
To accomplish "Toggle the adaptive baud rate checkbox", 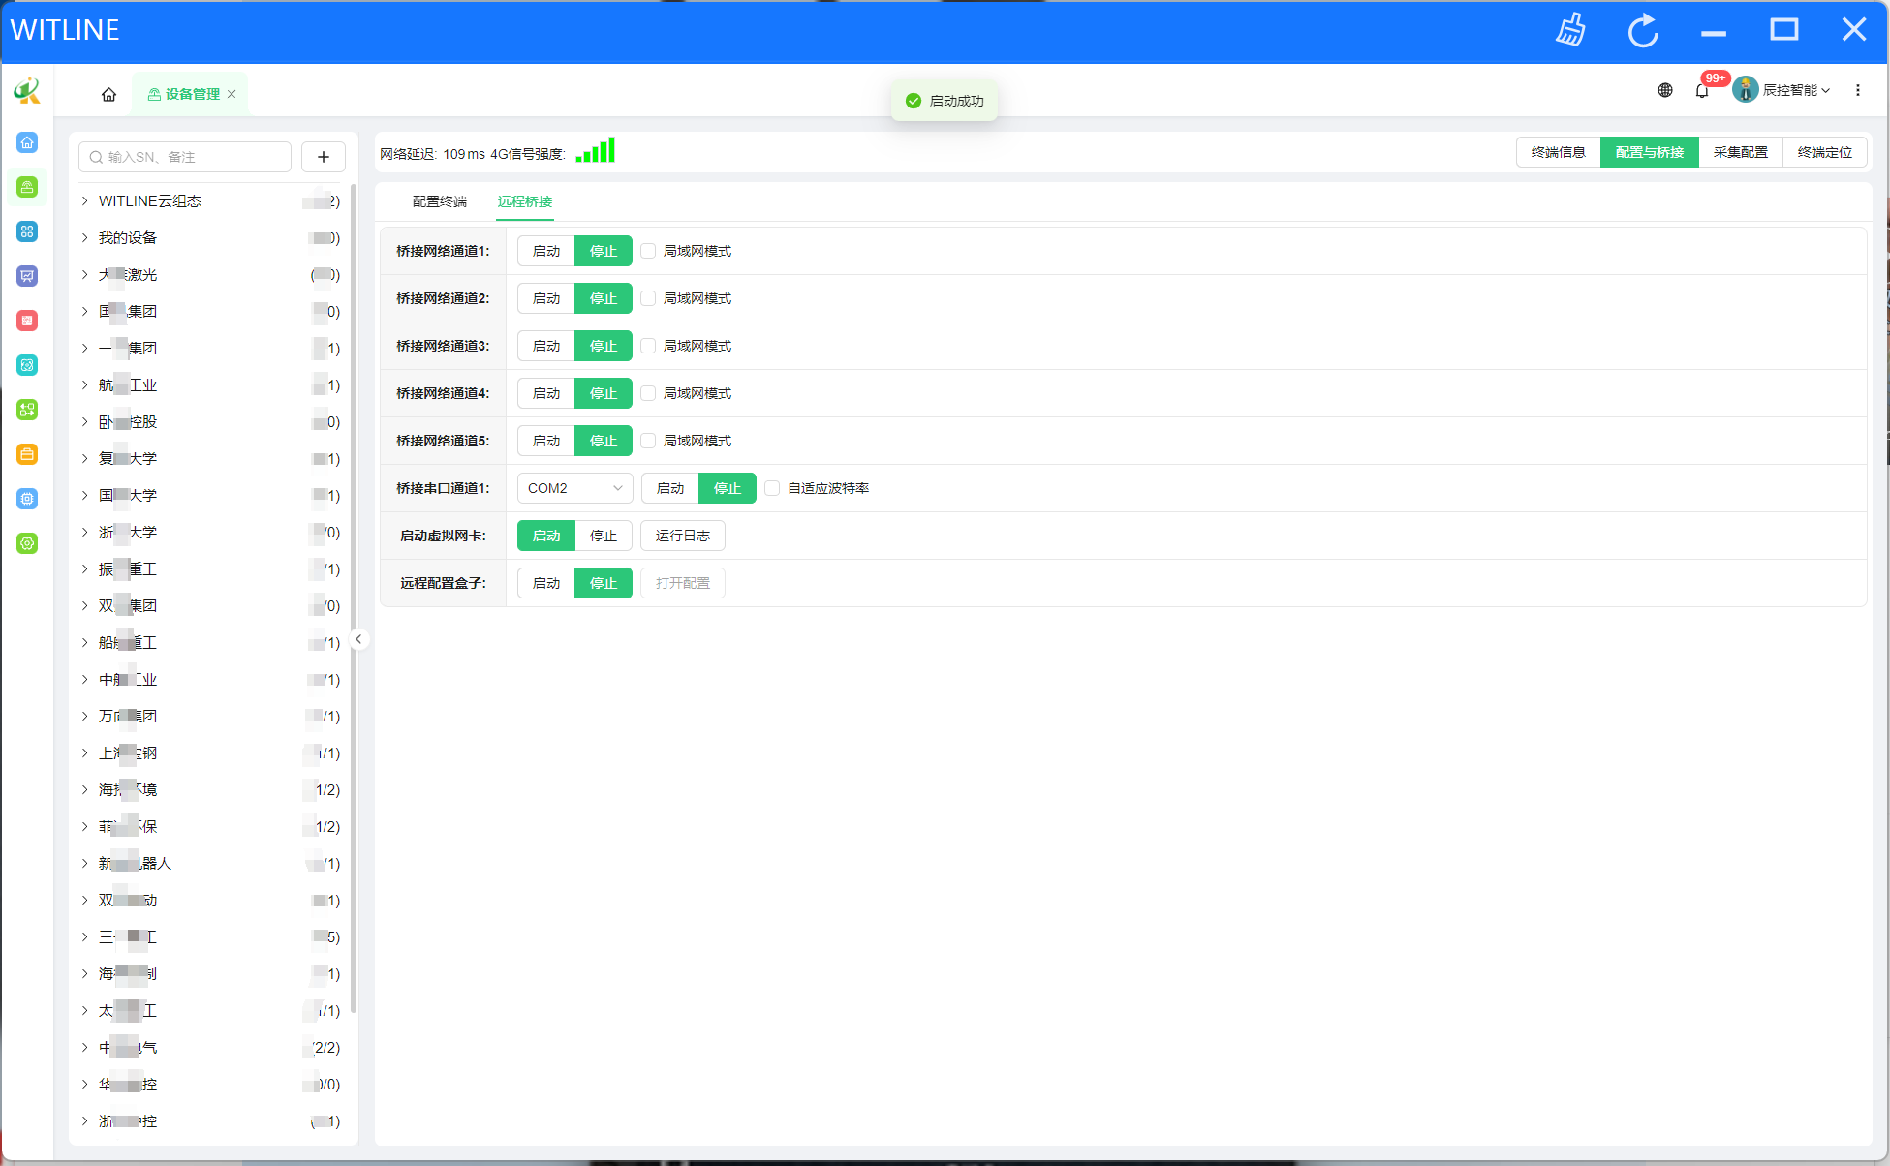I will tap(773, 488).
